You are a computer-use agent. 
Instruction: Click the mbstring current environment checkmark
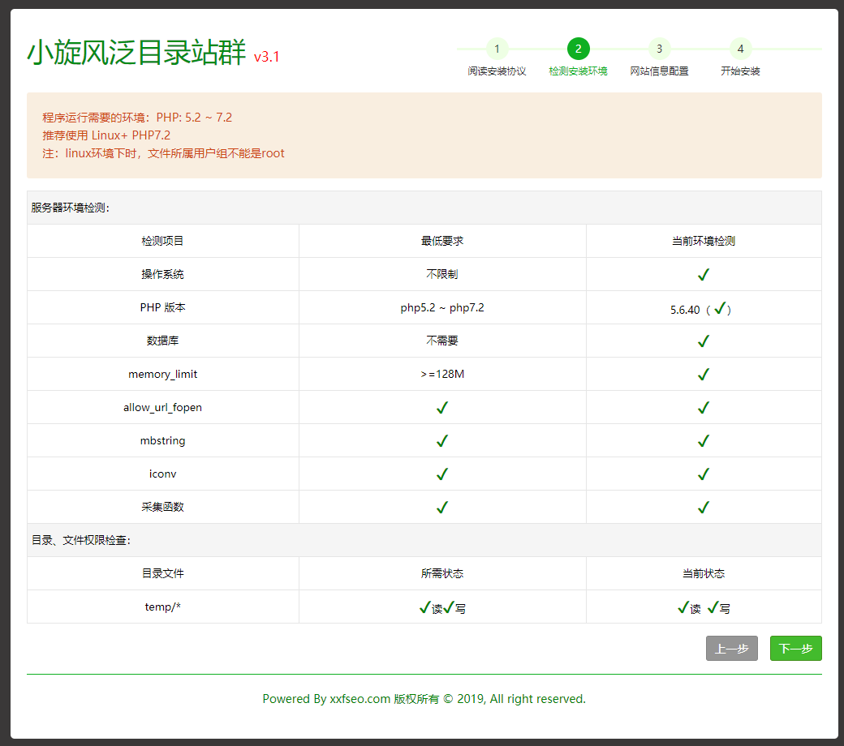703,440
